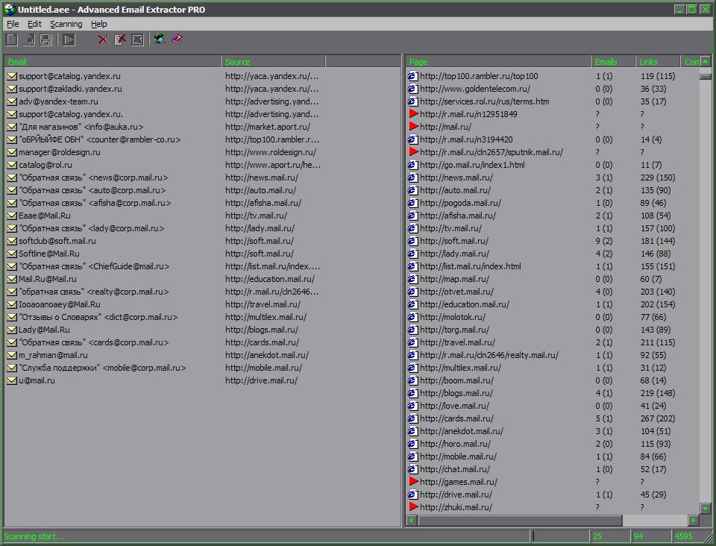The width and height of the screenshot is (716, 546).
Task: Click envelope icon next to softclub@soft.mail.ru
Action: click(12, 241)
